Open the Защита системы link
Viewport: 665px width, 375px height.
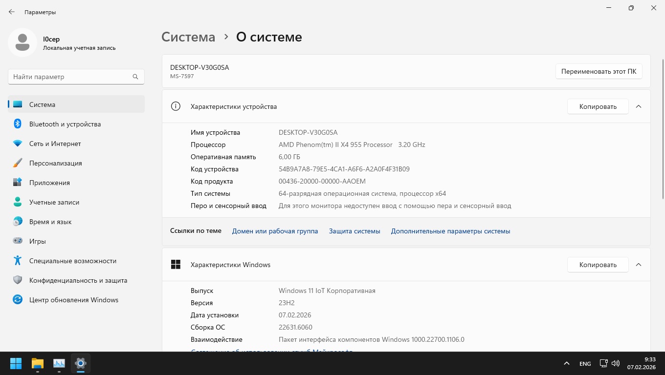coord(355,231)
